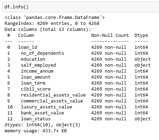Click the education column name
This screenshot has width=159, height=140.
tap(33, 59)
